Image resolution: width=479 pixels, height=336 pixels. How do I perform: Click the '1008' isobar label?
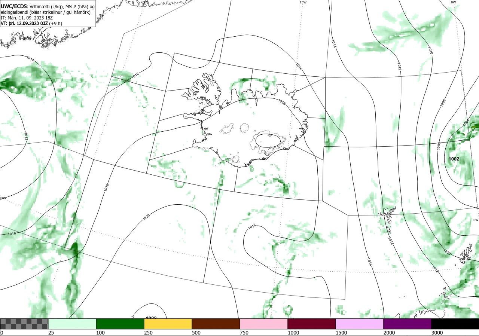(443, 103)
